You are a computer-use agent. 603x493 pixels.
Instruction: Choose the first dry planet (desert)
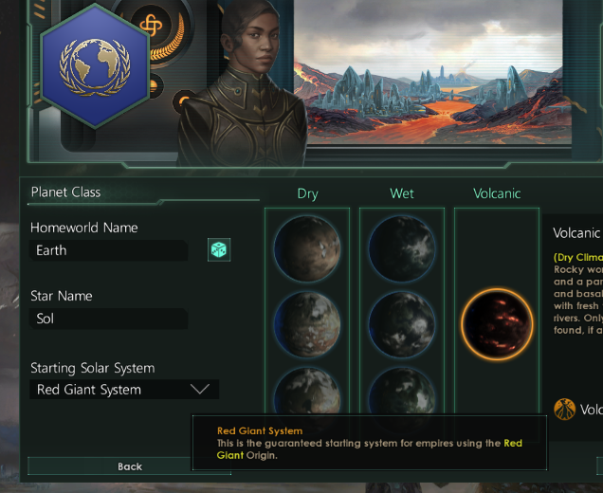307,248
